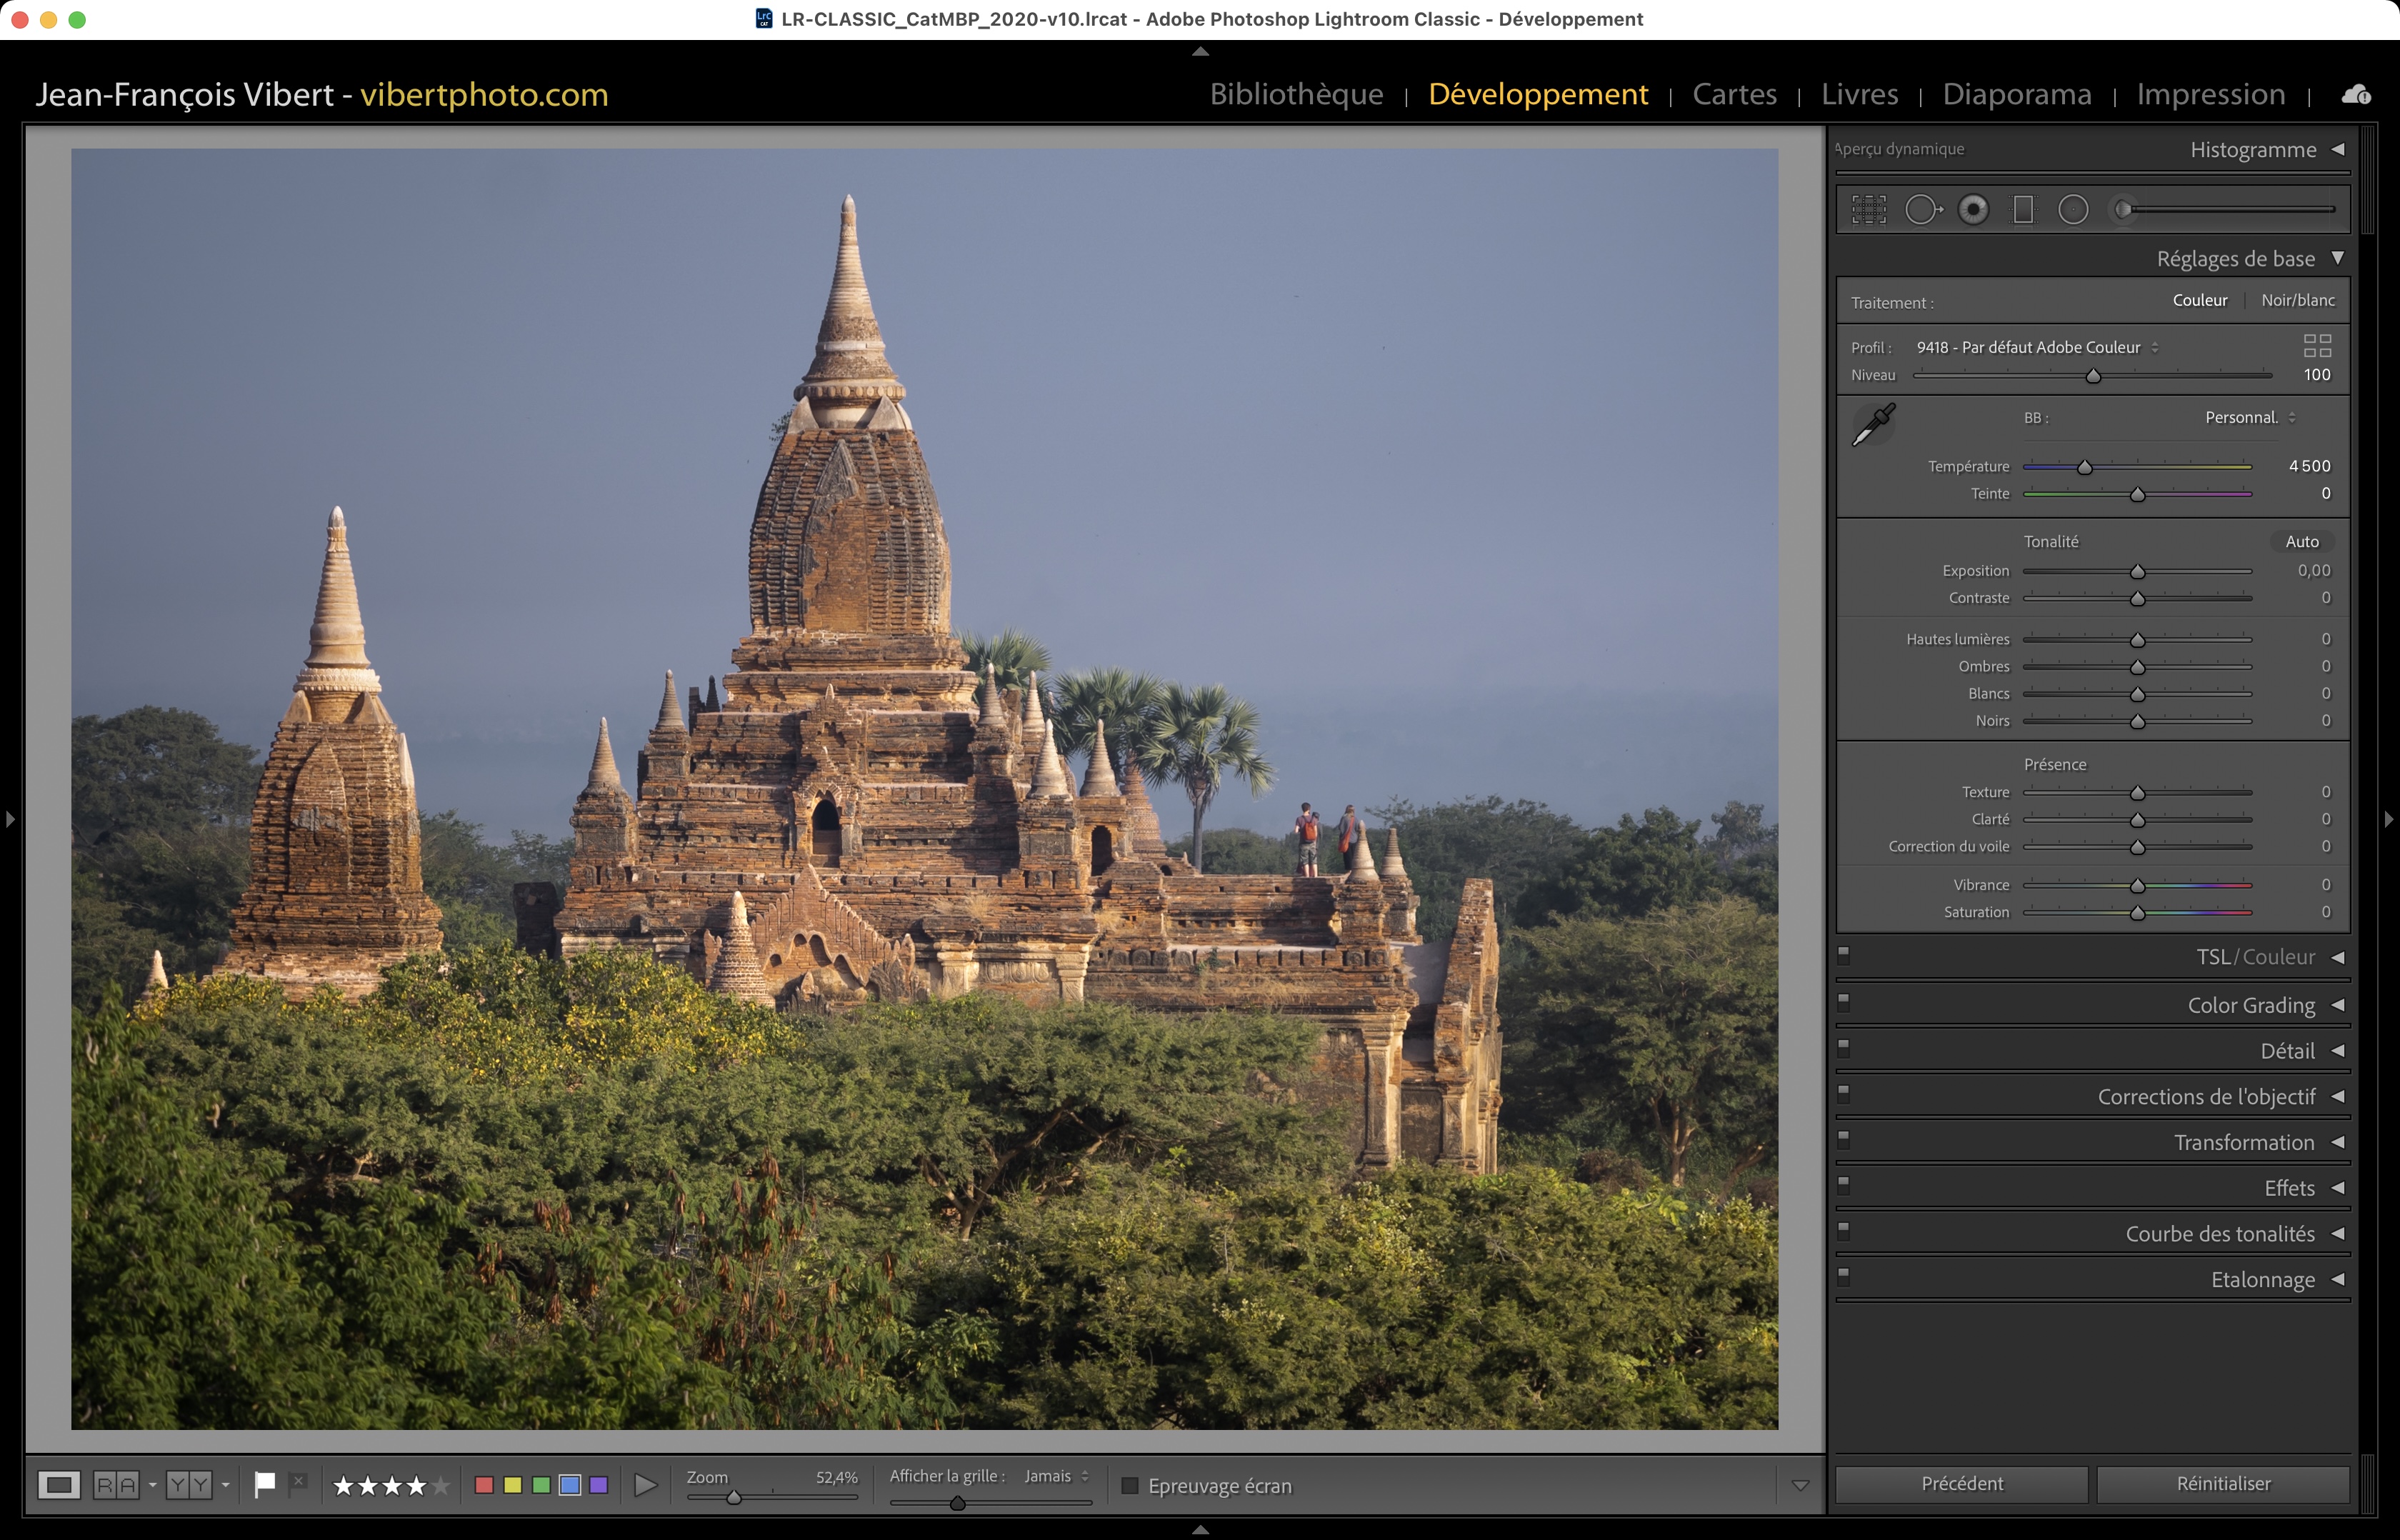Click the Auto tonality button
Viewport: 2400px width, 1540px height.
(2301, 541)
